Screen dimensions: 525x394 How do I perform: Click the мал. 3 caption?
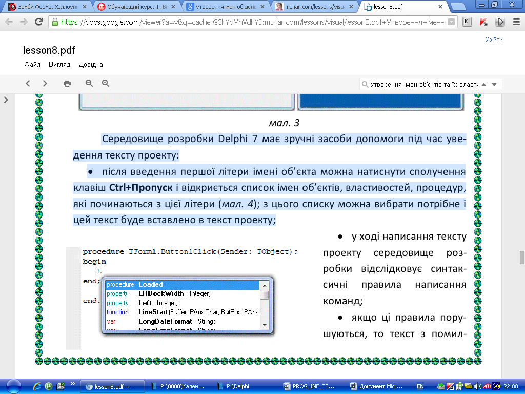click(284, 123)
